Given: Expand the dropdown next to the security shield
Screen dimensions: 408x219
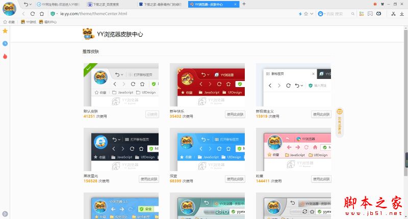Looking at the screenshot, I should [57, 14].
